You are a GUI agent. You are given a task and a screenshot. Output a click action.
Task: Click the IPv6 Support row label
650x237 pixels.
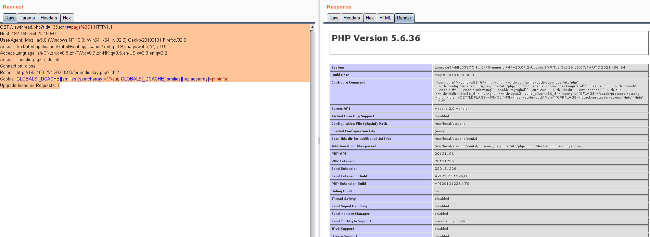(343, 229)
